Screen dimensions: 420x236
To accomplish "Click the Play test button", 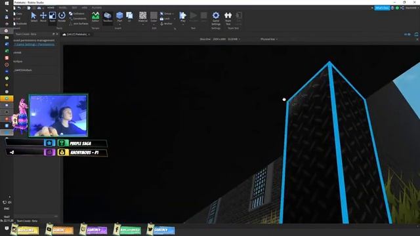I will tap(182, 16).
